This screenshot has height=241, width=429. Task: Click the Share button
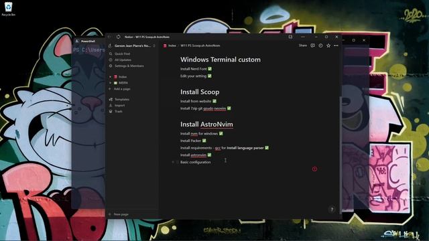pos(302,46)
